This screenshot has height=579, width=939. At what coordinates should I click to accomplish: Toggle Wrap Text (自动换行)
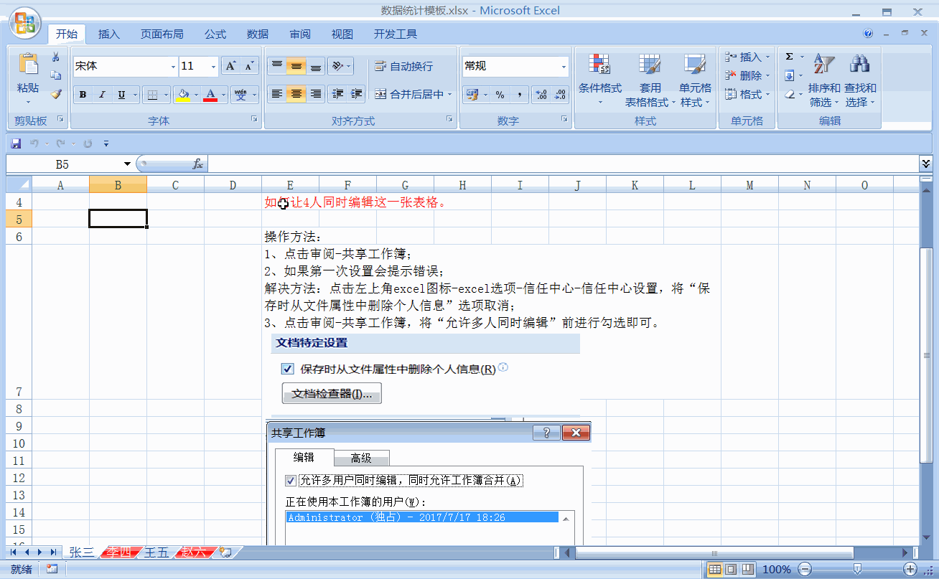[x=403, y=66]
